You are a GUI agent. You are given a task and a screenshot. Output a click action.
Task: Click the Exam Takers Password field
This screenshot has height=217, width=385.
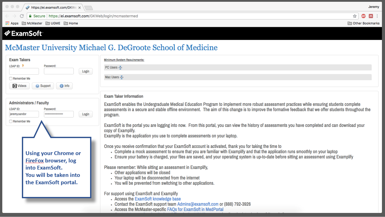point(59,71)
